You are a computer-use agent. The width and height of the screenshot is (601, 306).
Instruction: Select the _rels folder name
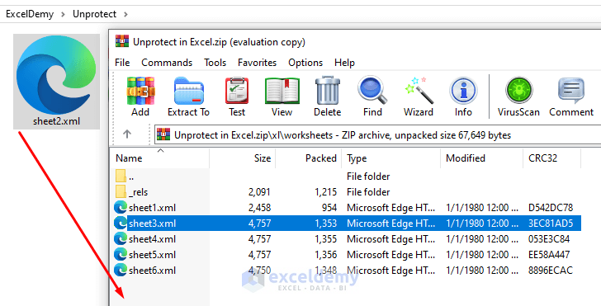[139, 192]
